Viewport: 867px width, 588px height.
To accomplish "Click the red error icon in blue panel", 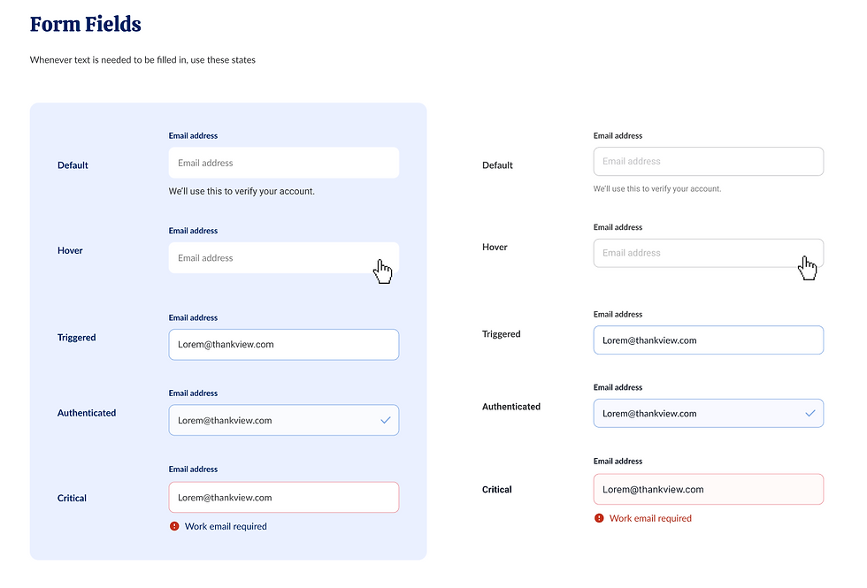I will [174, 526].
